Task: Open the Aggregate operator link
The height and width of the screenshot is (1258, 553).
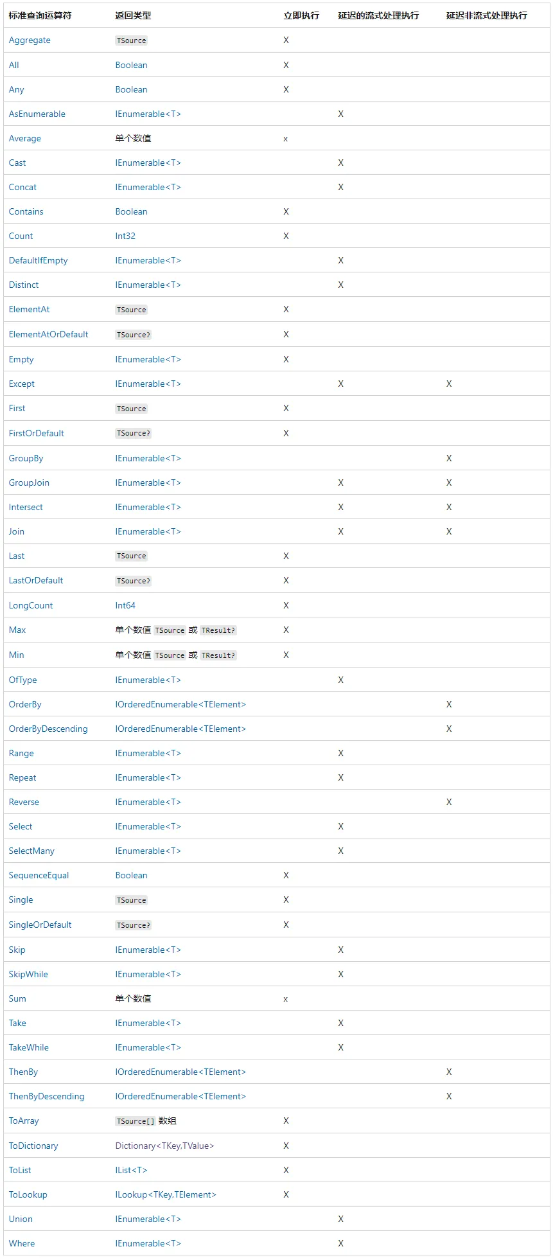Action: (x=30, y=40)
